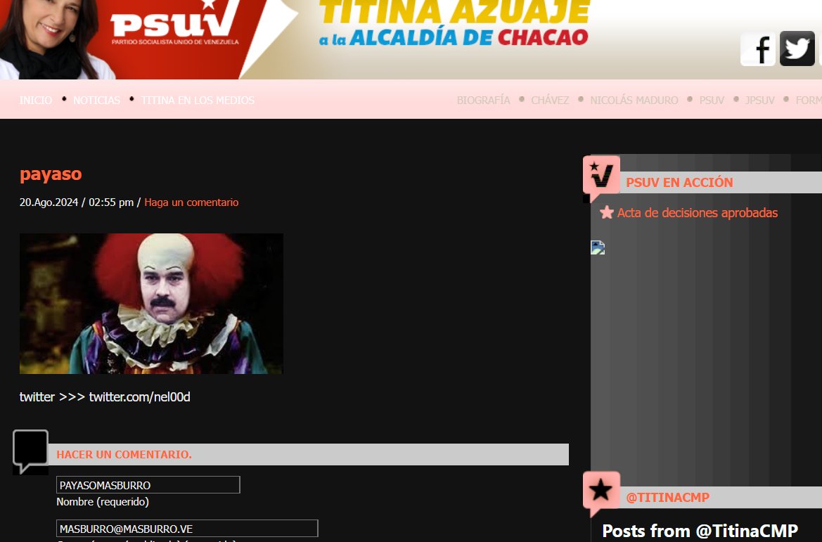Open the PSUV menu item
822x542 pixels.
coord(712,100)
